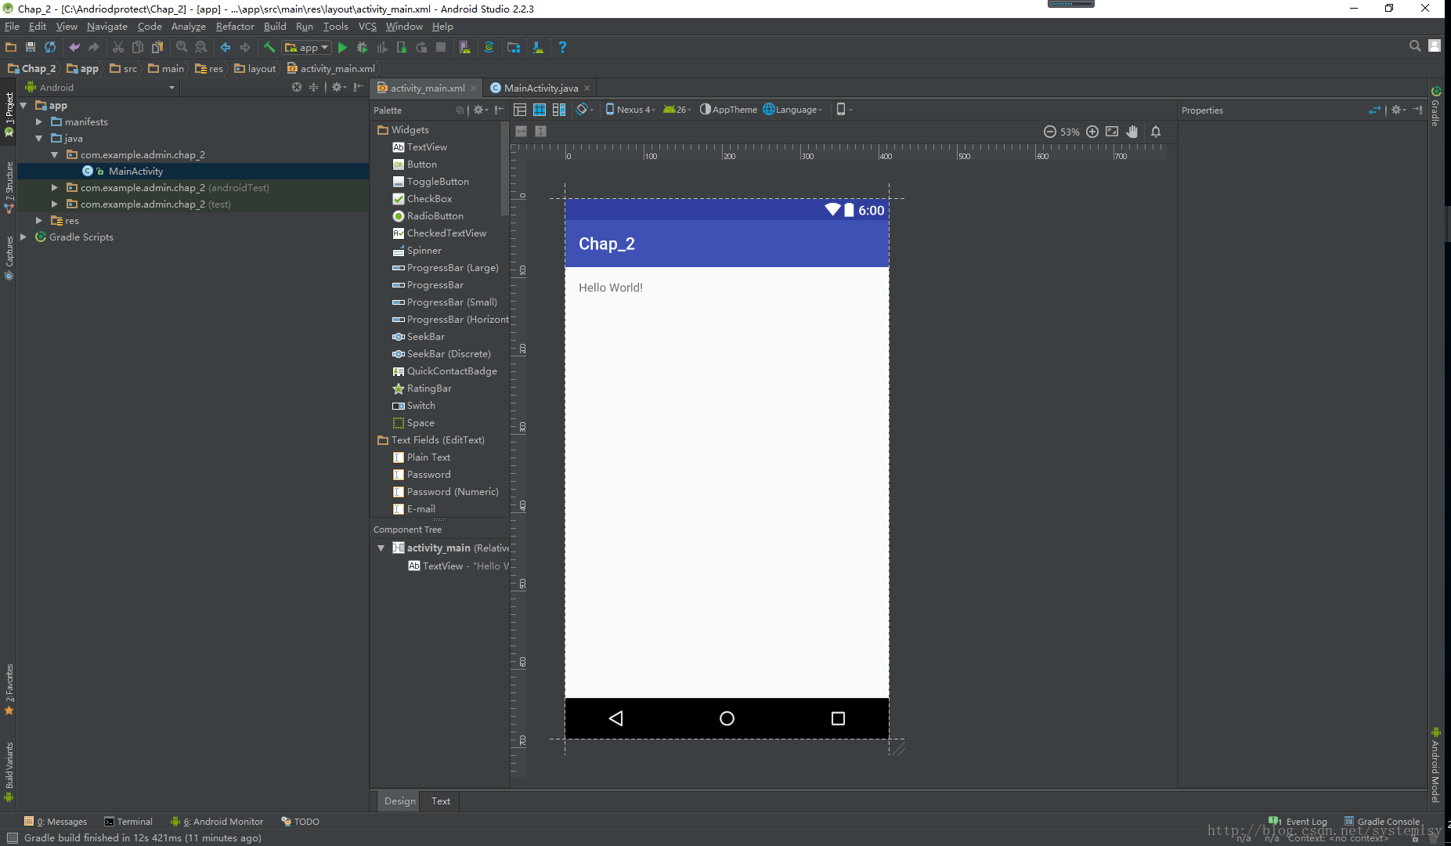Image resolution: width=1451 pixels, height=846 pixels.
Task: Open the Language locale dropdown
Action: (792, 110)
